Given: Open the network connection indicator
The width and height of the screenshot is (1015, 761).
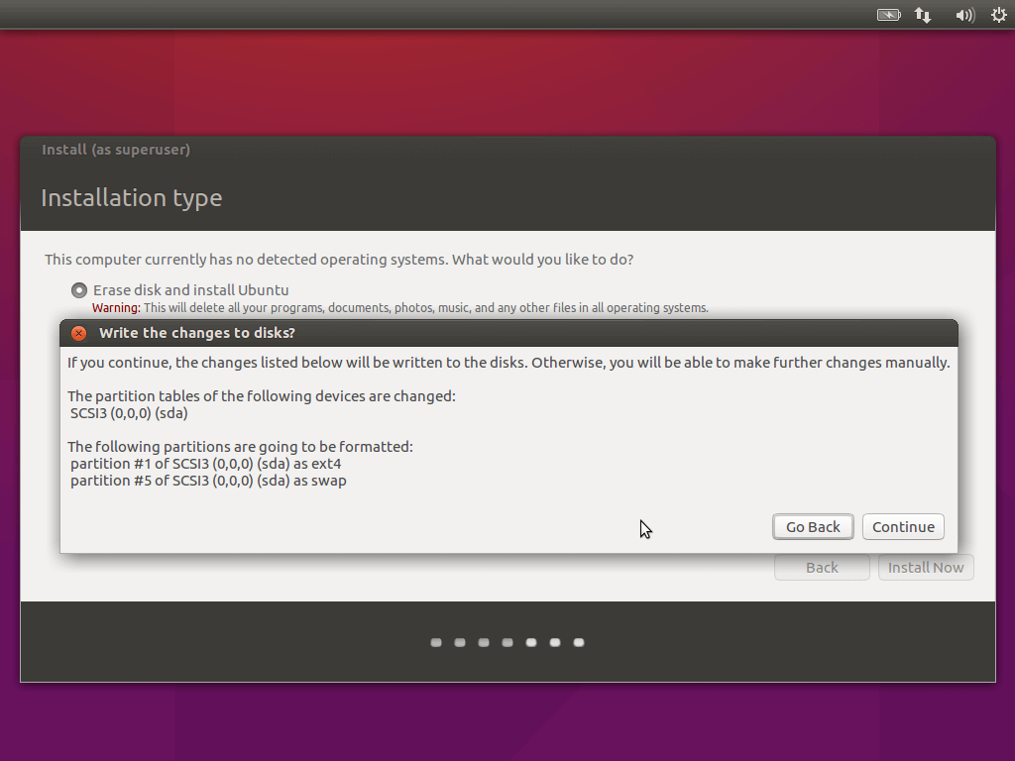Looking at the screenshot, I should [923, 15].
